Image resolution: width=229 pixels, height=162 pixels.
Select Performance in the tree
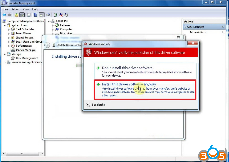24,46
